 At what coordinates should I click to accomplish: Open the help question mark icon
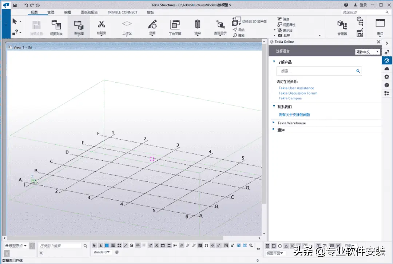pos(346,5)
